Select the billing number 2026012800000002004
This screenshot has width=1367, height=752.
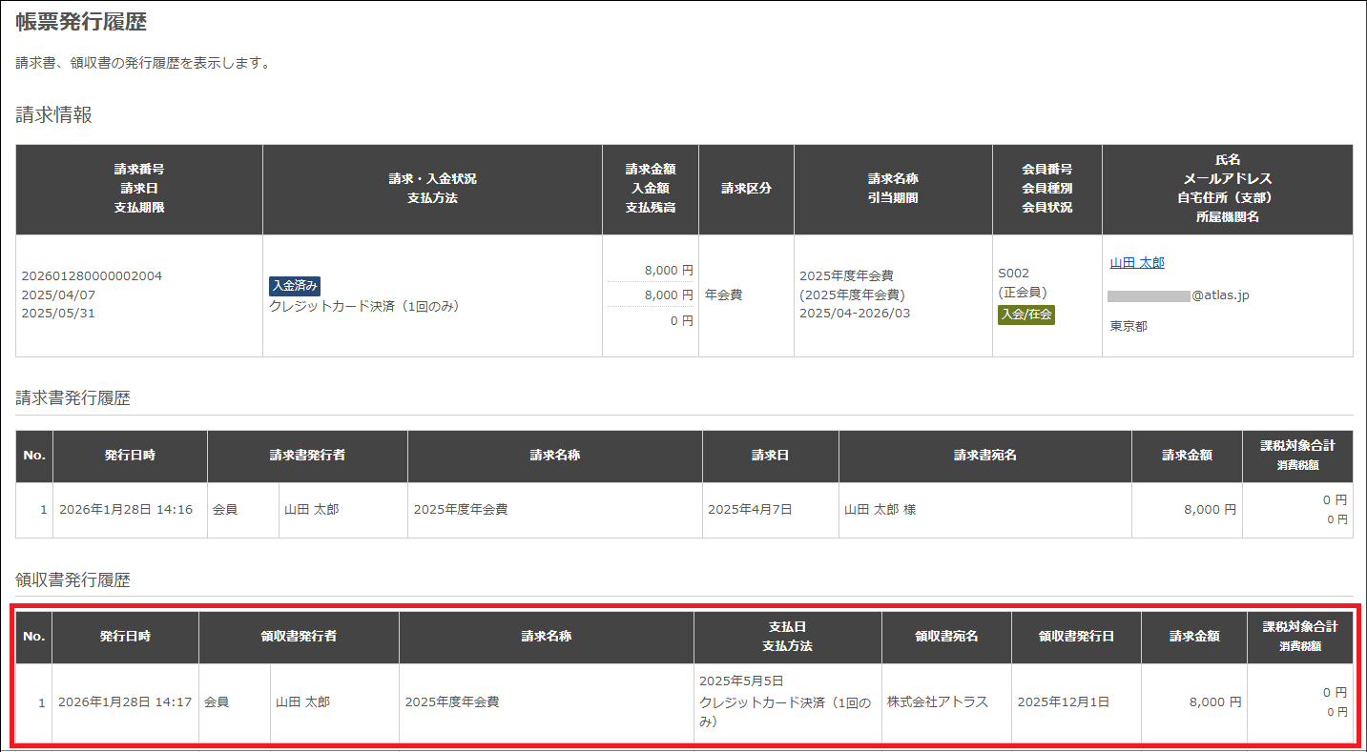[x=92, y=276]
